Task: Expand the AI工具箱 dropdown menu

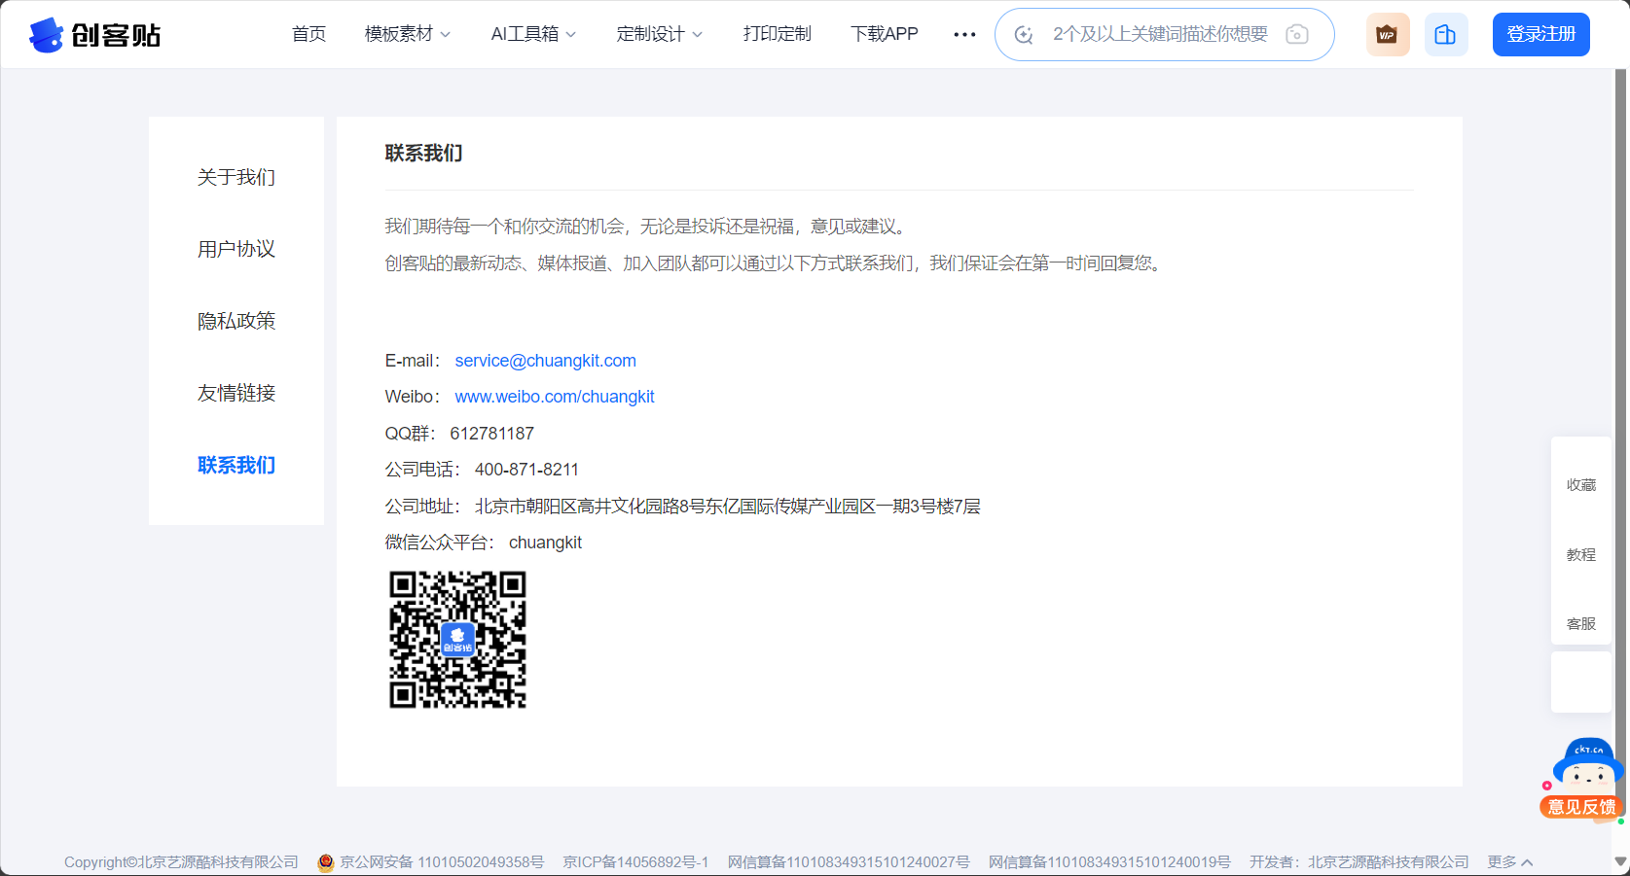Action: click(533, 34)
